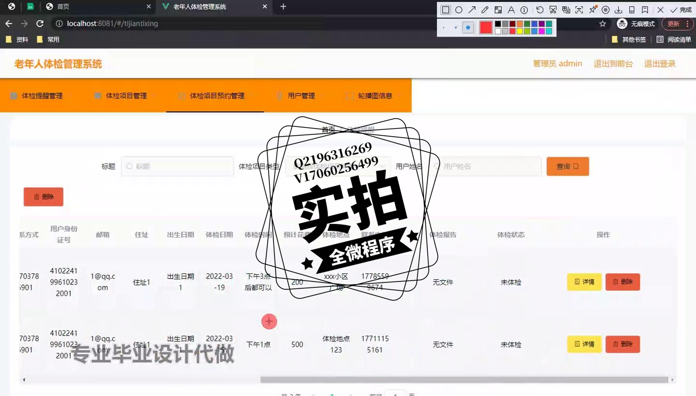The height and width of the screenshot is (396, 696).
Task: Click the browser 更新 button
Action: pos(677,24)
